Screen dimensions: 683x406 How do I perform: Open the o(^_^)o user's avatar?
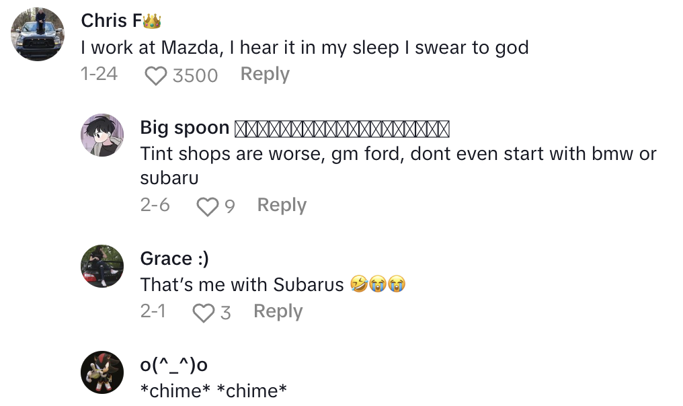click(102, 372)
